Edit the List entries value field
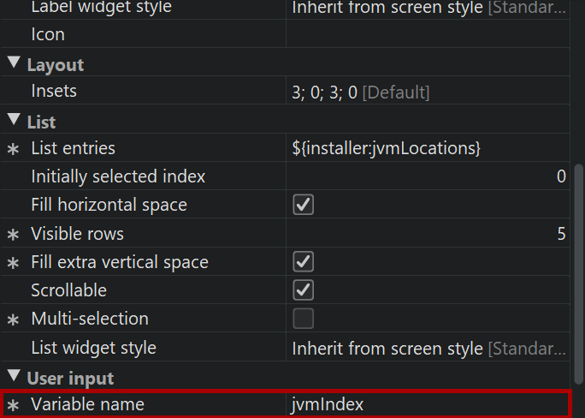The height and width of the screenshot is (418, 585). pyautogui.click(x=428, y=148)
